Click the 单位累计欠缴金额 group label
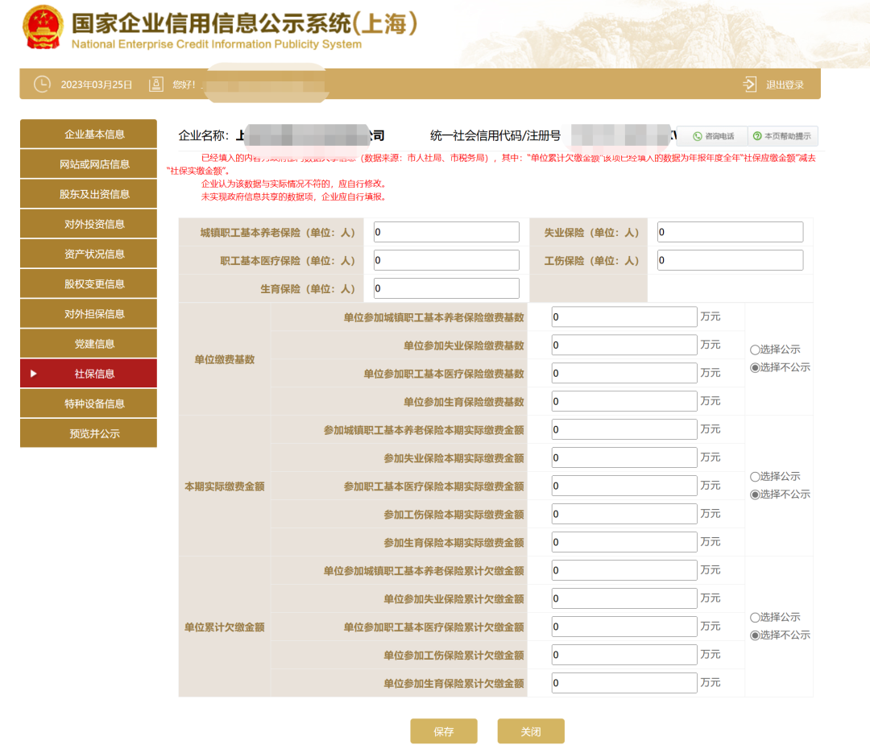 point(225,627)
